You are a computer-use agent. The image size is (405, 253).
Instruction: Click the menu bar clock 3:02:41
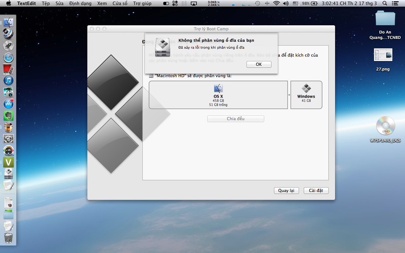349,3
